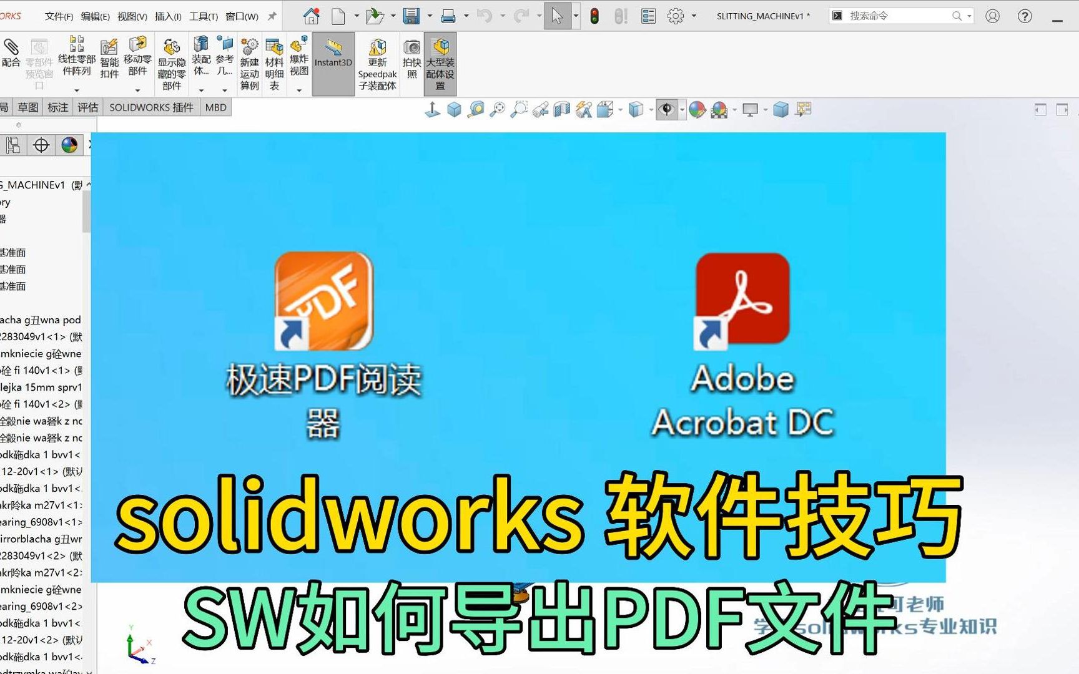Expand dropdown under Exploded View
Viewport: 1079px width, 674px height.
(x=299, y=90)
